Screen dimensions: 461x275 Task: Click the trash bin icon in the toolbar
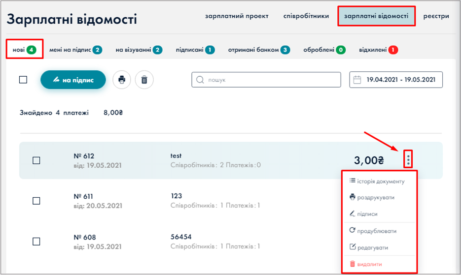144,80
